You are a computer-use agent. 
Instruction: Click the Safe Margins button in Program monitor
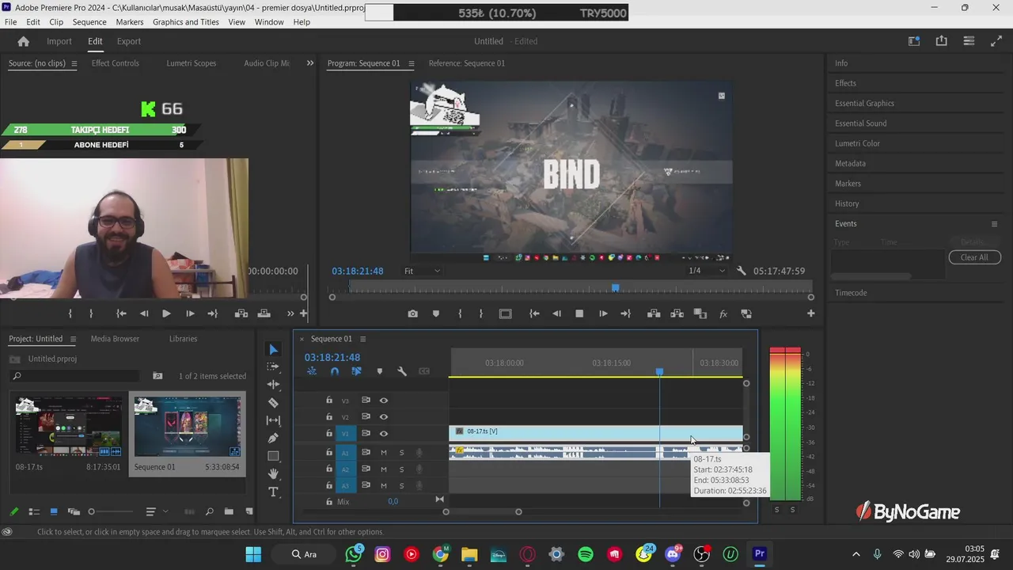505,313
